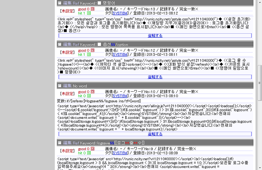Click 記録する in the keyword No:9 row
262x170 pixels.
click(x=165, y=149)
